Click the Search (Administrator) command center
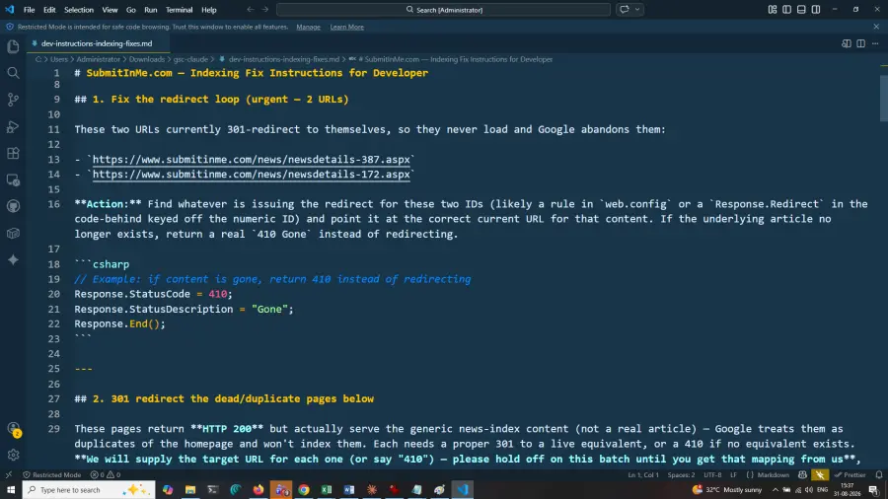The width and height of the screenshot is (888, 499). pyautogui.click(x=443, y=10)
